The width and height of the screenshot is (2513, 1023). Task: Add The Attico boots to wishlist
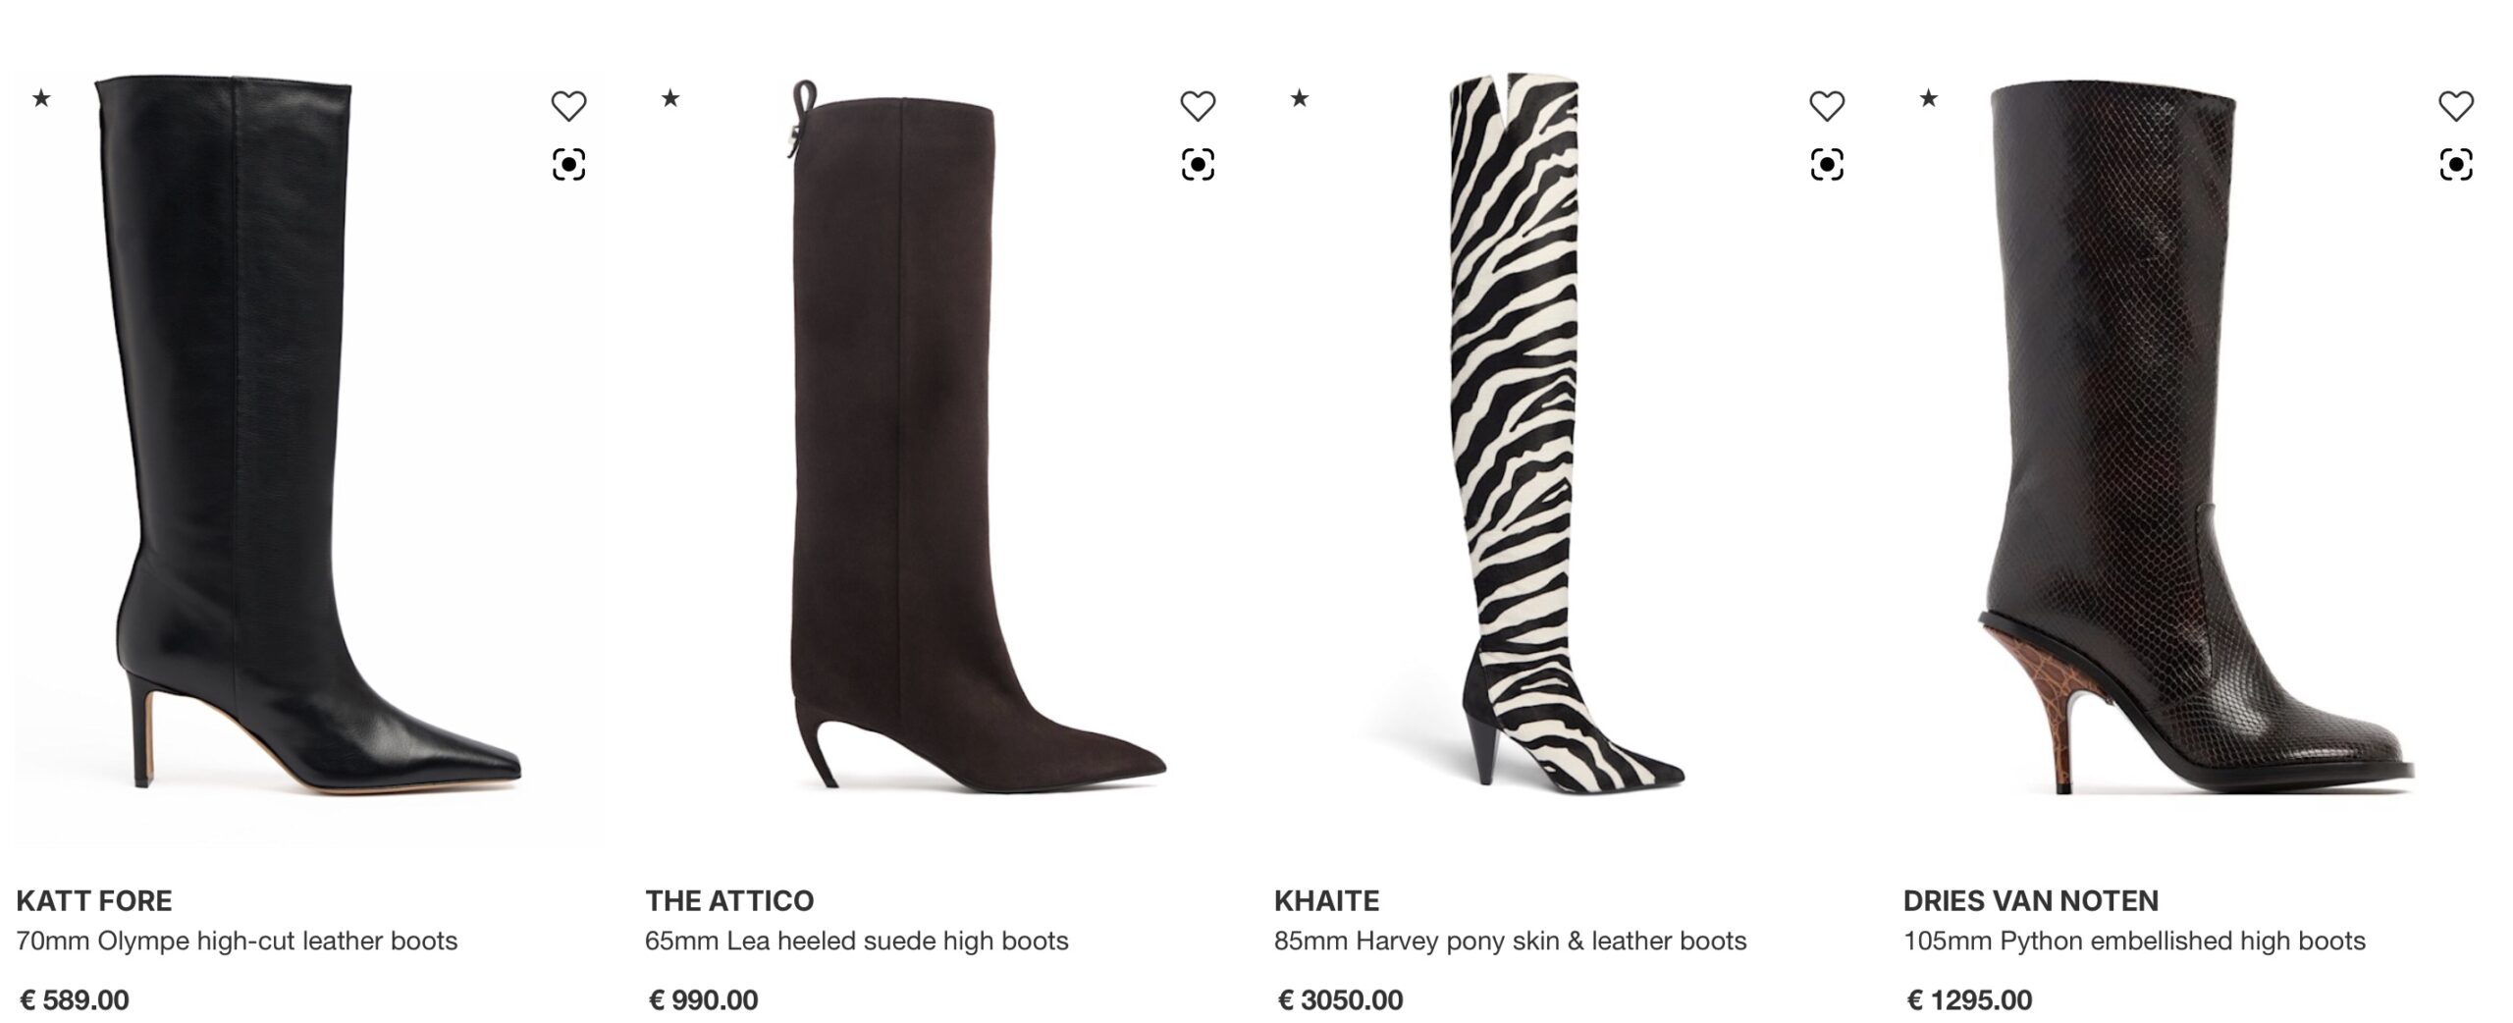(1198, 105)
